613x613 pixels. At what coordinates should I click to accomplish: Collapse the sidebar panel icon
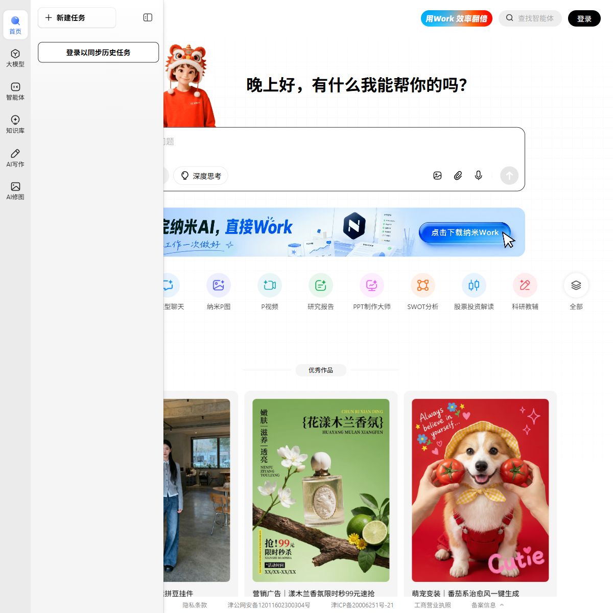(148, 17)
